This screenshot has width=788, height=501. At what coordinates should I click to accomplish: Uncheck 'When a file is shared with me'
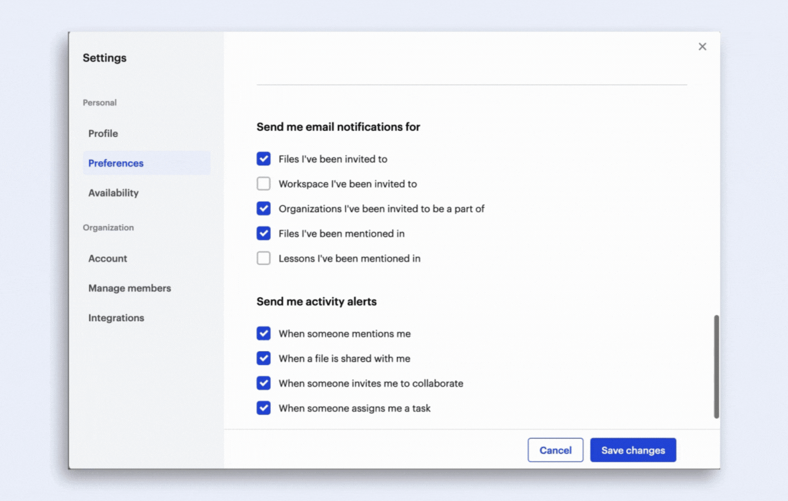click(264, 358)
